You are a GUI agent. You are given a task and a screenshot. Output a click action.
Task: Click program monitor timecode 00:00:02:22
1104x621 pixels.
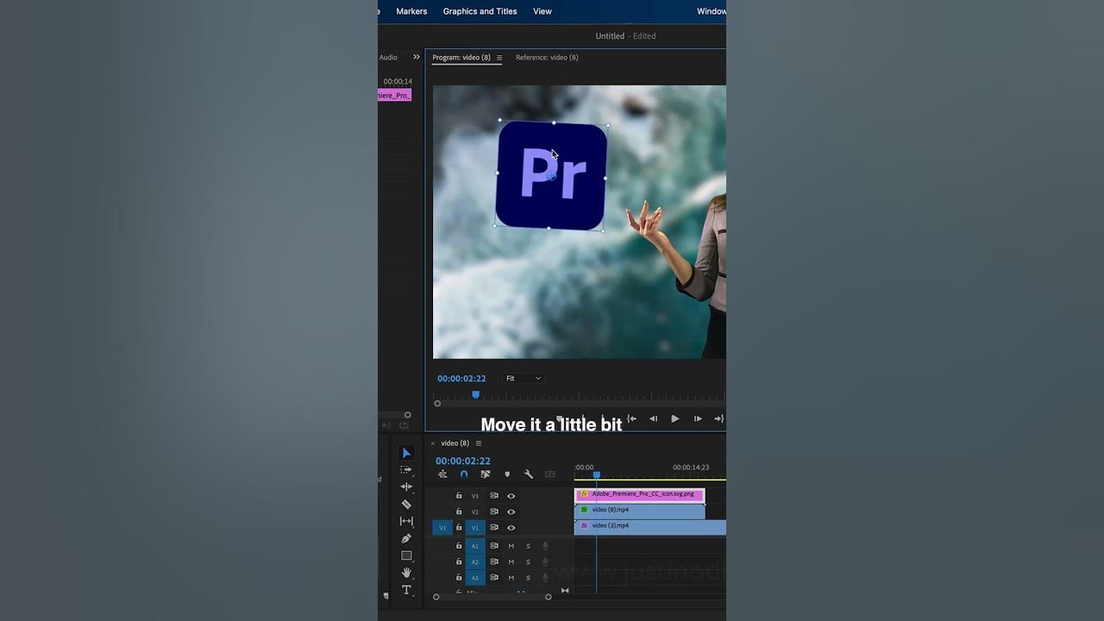(x=461, y=379)
